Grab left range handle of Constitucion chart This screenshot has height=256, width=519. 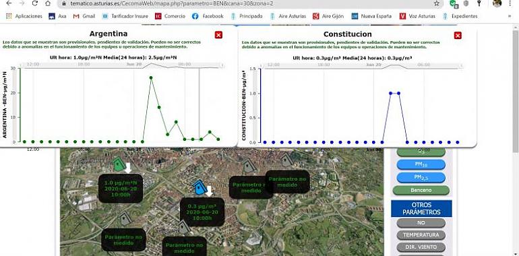coord(262,65)
